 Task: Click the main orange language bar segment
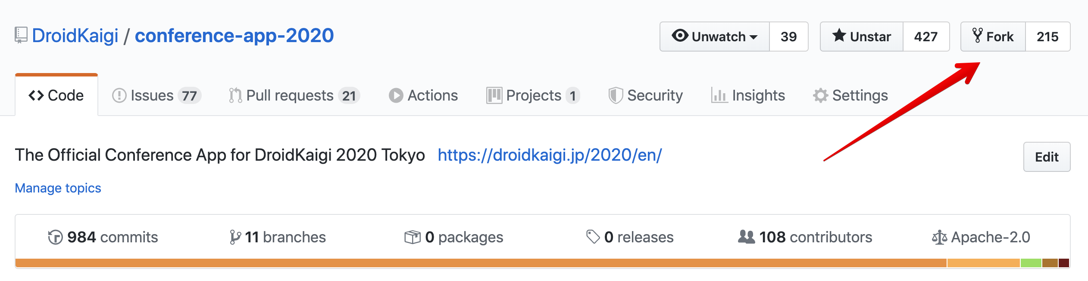pyautogui.click(x=481, y=263)
